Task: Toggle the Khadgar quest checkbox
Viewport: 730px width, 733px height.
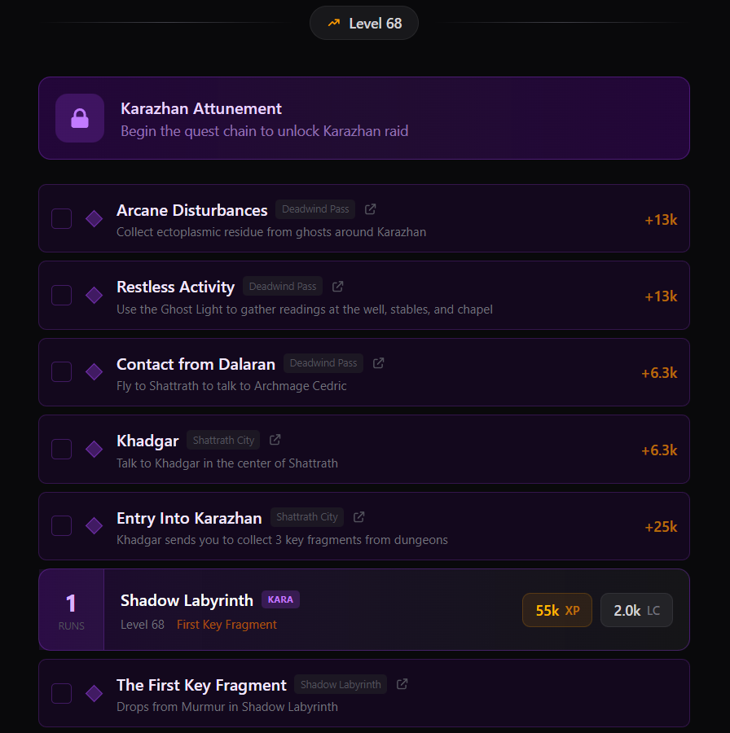Action: [61, 449]
